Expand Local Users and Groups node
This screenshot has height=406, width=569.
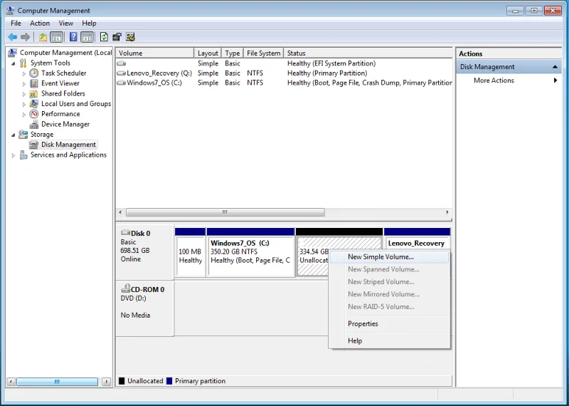click(24, 104)
